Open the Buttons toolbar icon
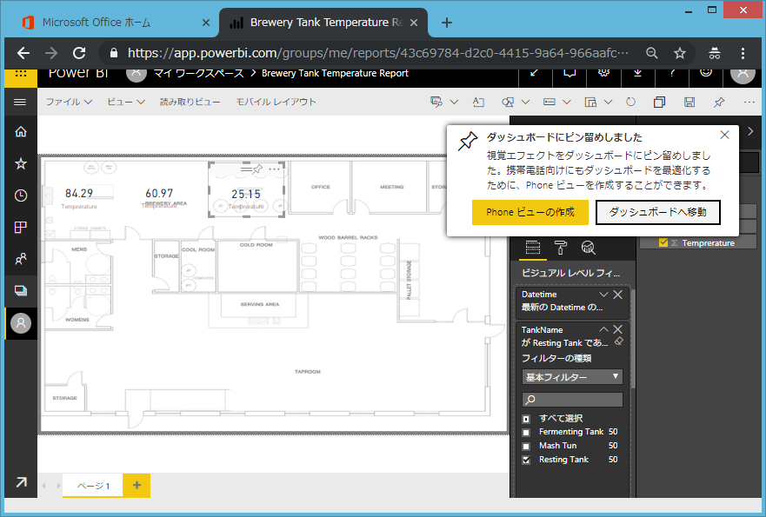Screen dimensions: 766x517 [550, 102]
